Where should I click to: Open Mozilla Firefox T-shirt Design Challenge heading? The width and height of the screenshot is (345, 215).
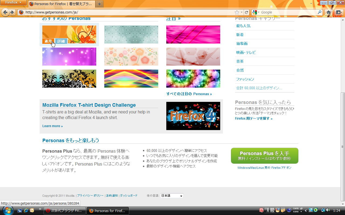(x=89, y=105)
